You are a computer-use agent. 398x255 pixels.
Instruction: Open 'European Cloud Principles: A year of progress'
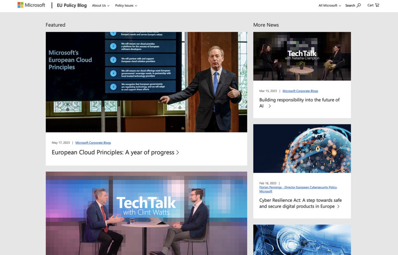coord(113,152)
